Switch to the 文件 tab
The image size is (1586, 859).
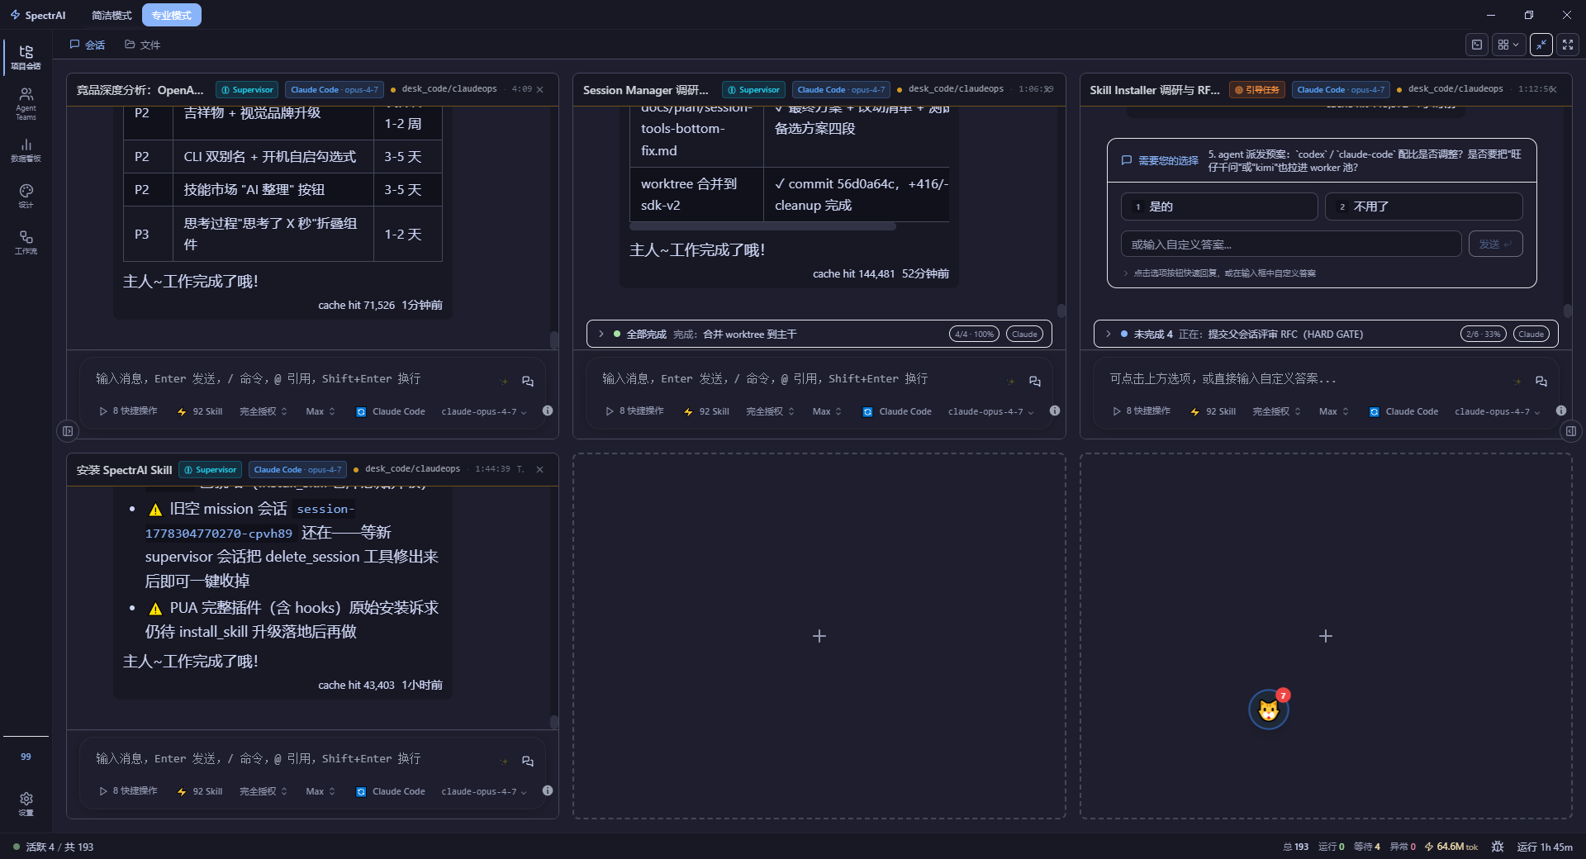tap(143, 45)
